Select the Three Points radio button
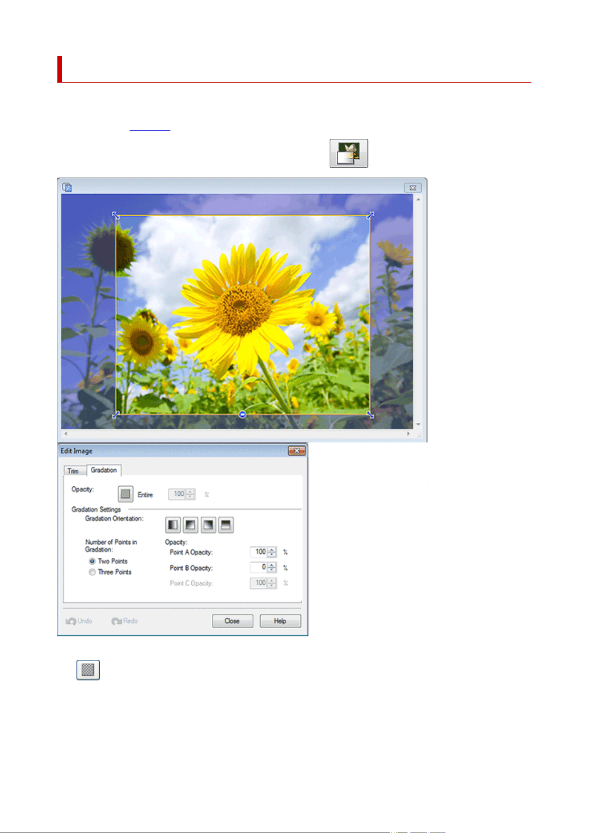 (92, 572)
